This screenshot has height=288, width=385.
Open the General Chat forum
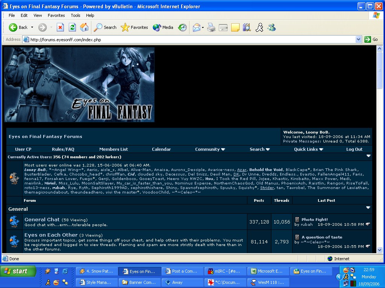coord(42,219)
